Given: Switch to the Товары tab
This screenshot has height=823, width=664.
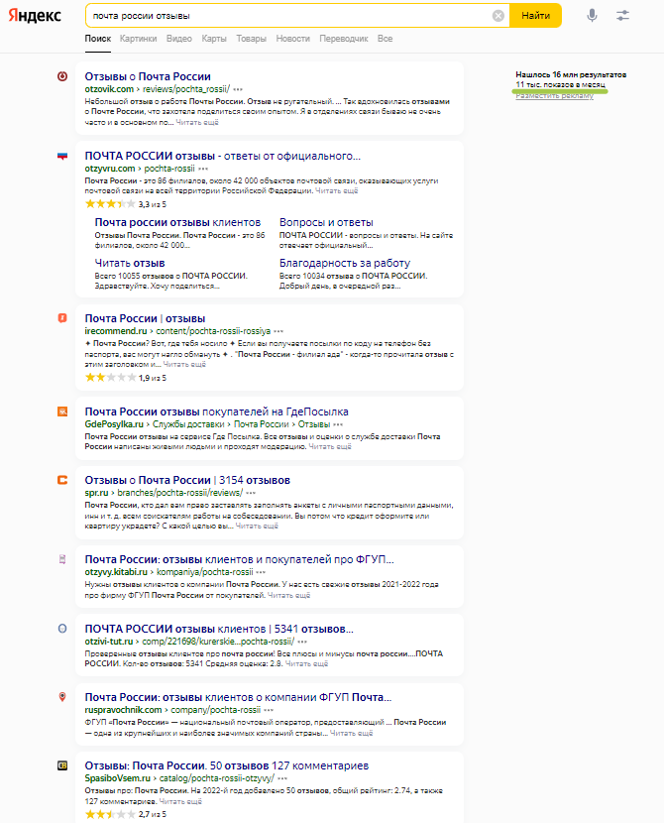Looking at the screenshot, I should pos(251,39).
